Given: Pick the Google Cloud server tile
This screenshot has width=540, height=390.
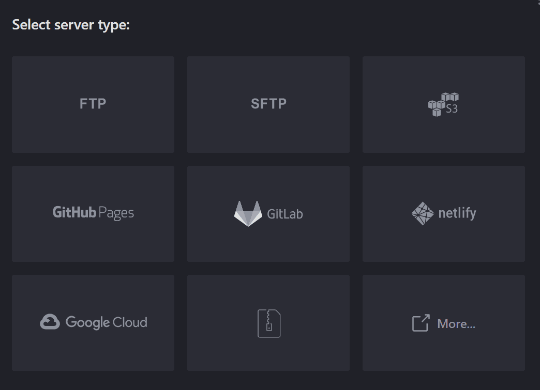Looking at the screenshot, I should coord(93,323).
